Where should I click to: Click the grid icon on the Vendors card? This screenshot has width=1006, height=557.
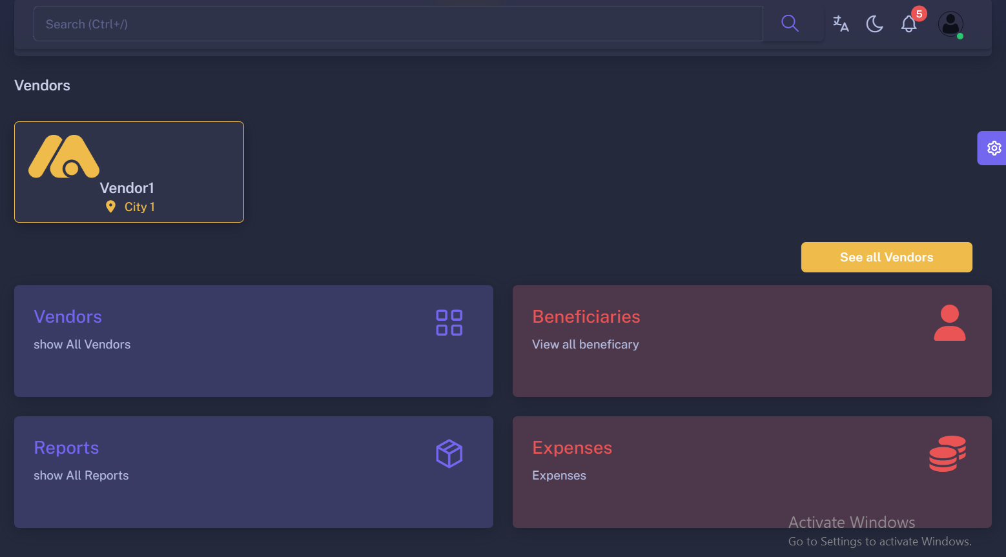click(x=449, y=323)
